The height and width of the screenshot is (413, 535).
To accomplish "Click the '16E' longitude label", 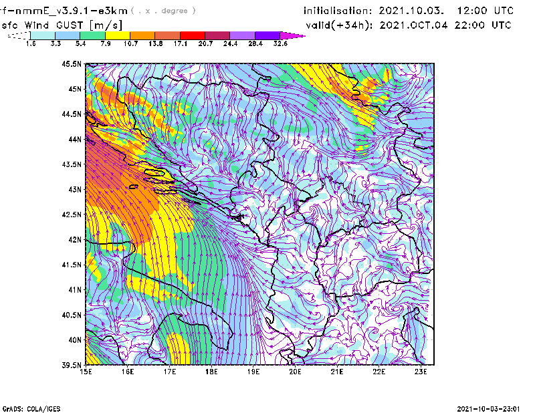I will tap(128, 372).
